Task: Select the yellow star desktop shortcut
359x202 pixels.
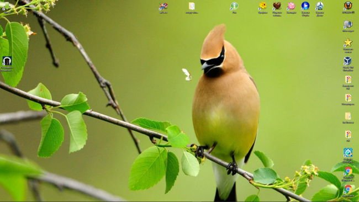Action: [348, 43]
